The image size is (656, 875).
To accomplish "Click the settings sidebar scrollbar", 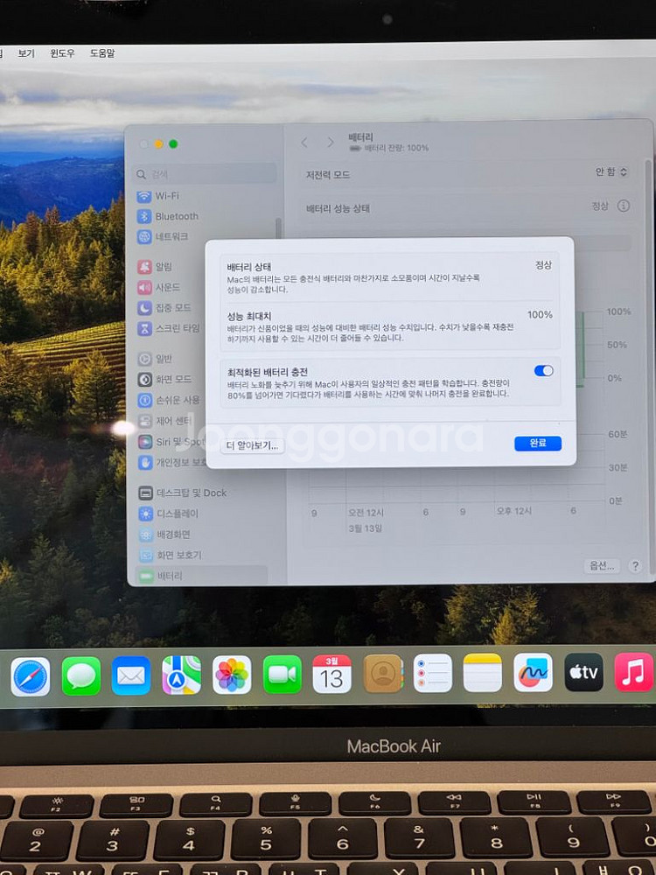I will [x=278, y=228].
